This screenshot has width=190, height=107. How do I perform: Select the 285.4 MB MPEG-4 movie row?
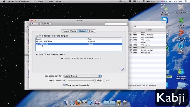pyautogui.click(x=147, y=37)
